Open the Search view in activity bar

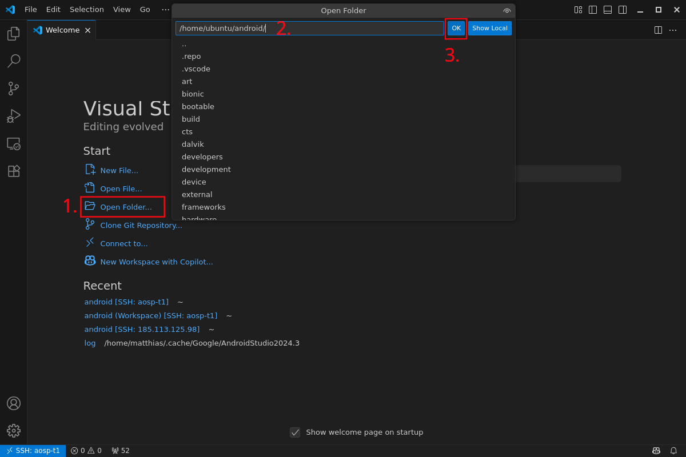click(14, 61)
